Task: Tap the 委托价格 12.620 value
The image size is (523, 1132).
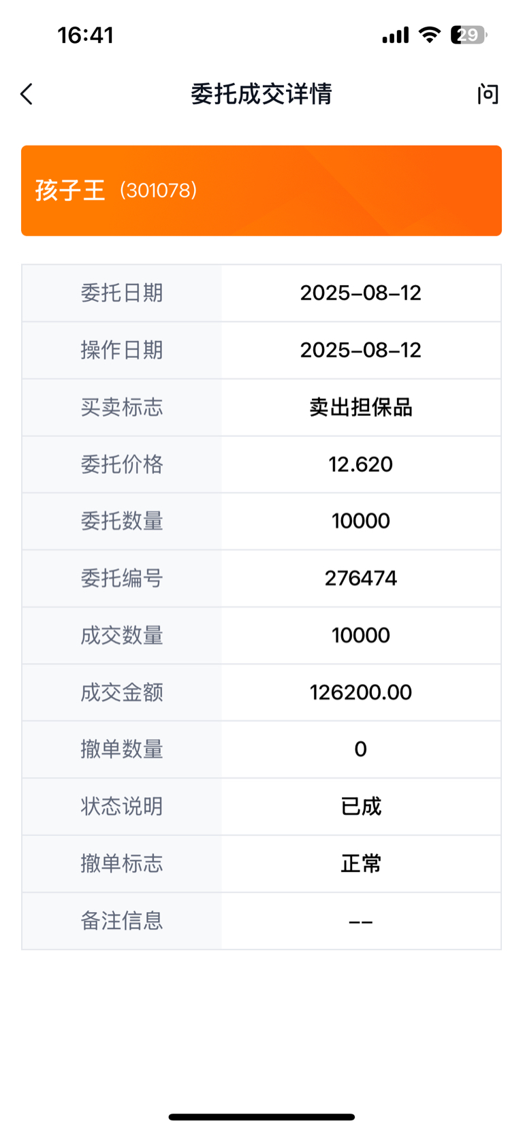Action: (x=361, y=464)
